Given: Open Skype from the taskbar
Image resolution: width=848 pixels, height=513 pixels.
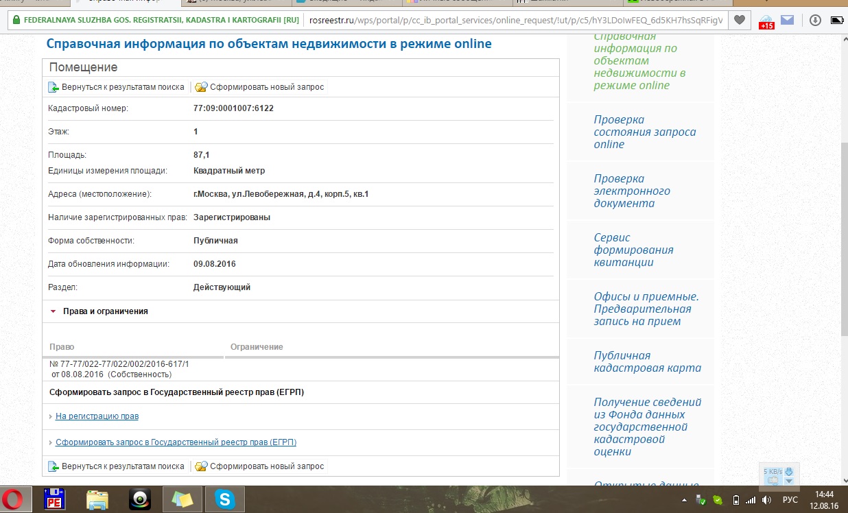Looking at the screenshot, I should (224, 499).
